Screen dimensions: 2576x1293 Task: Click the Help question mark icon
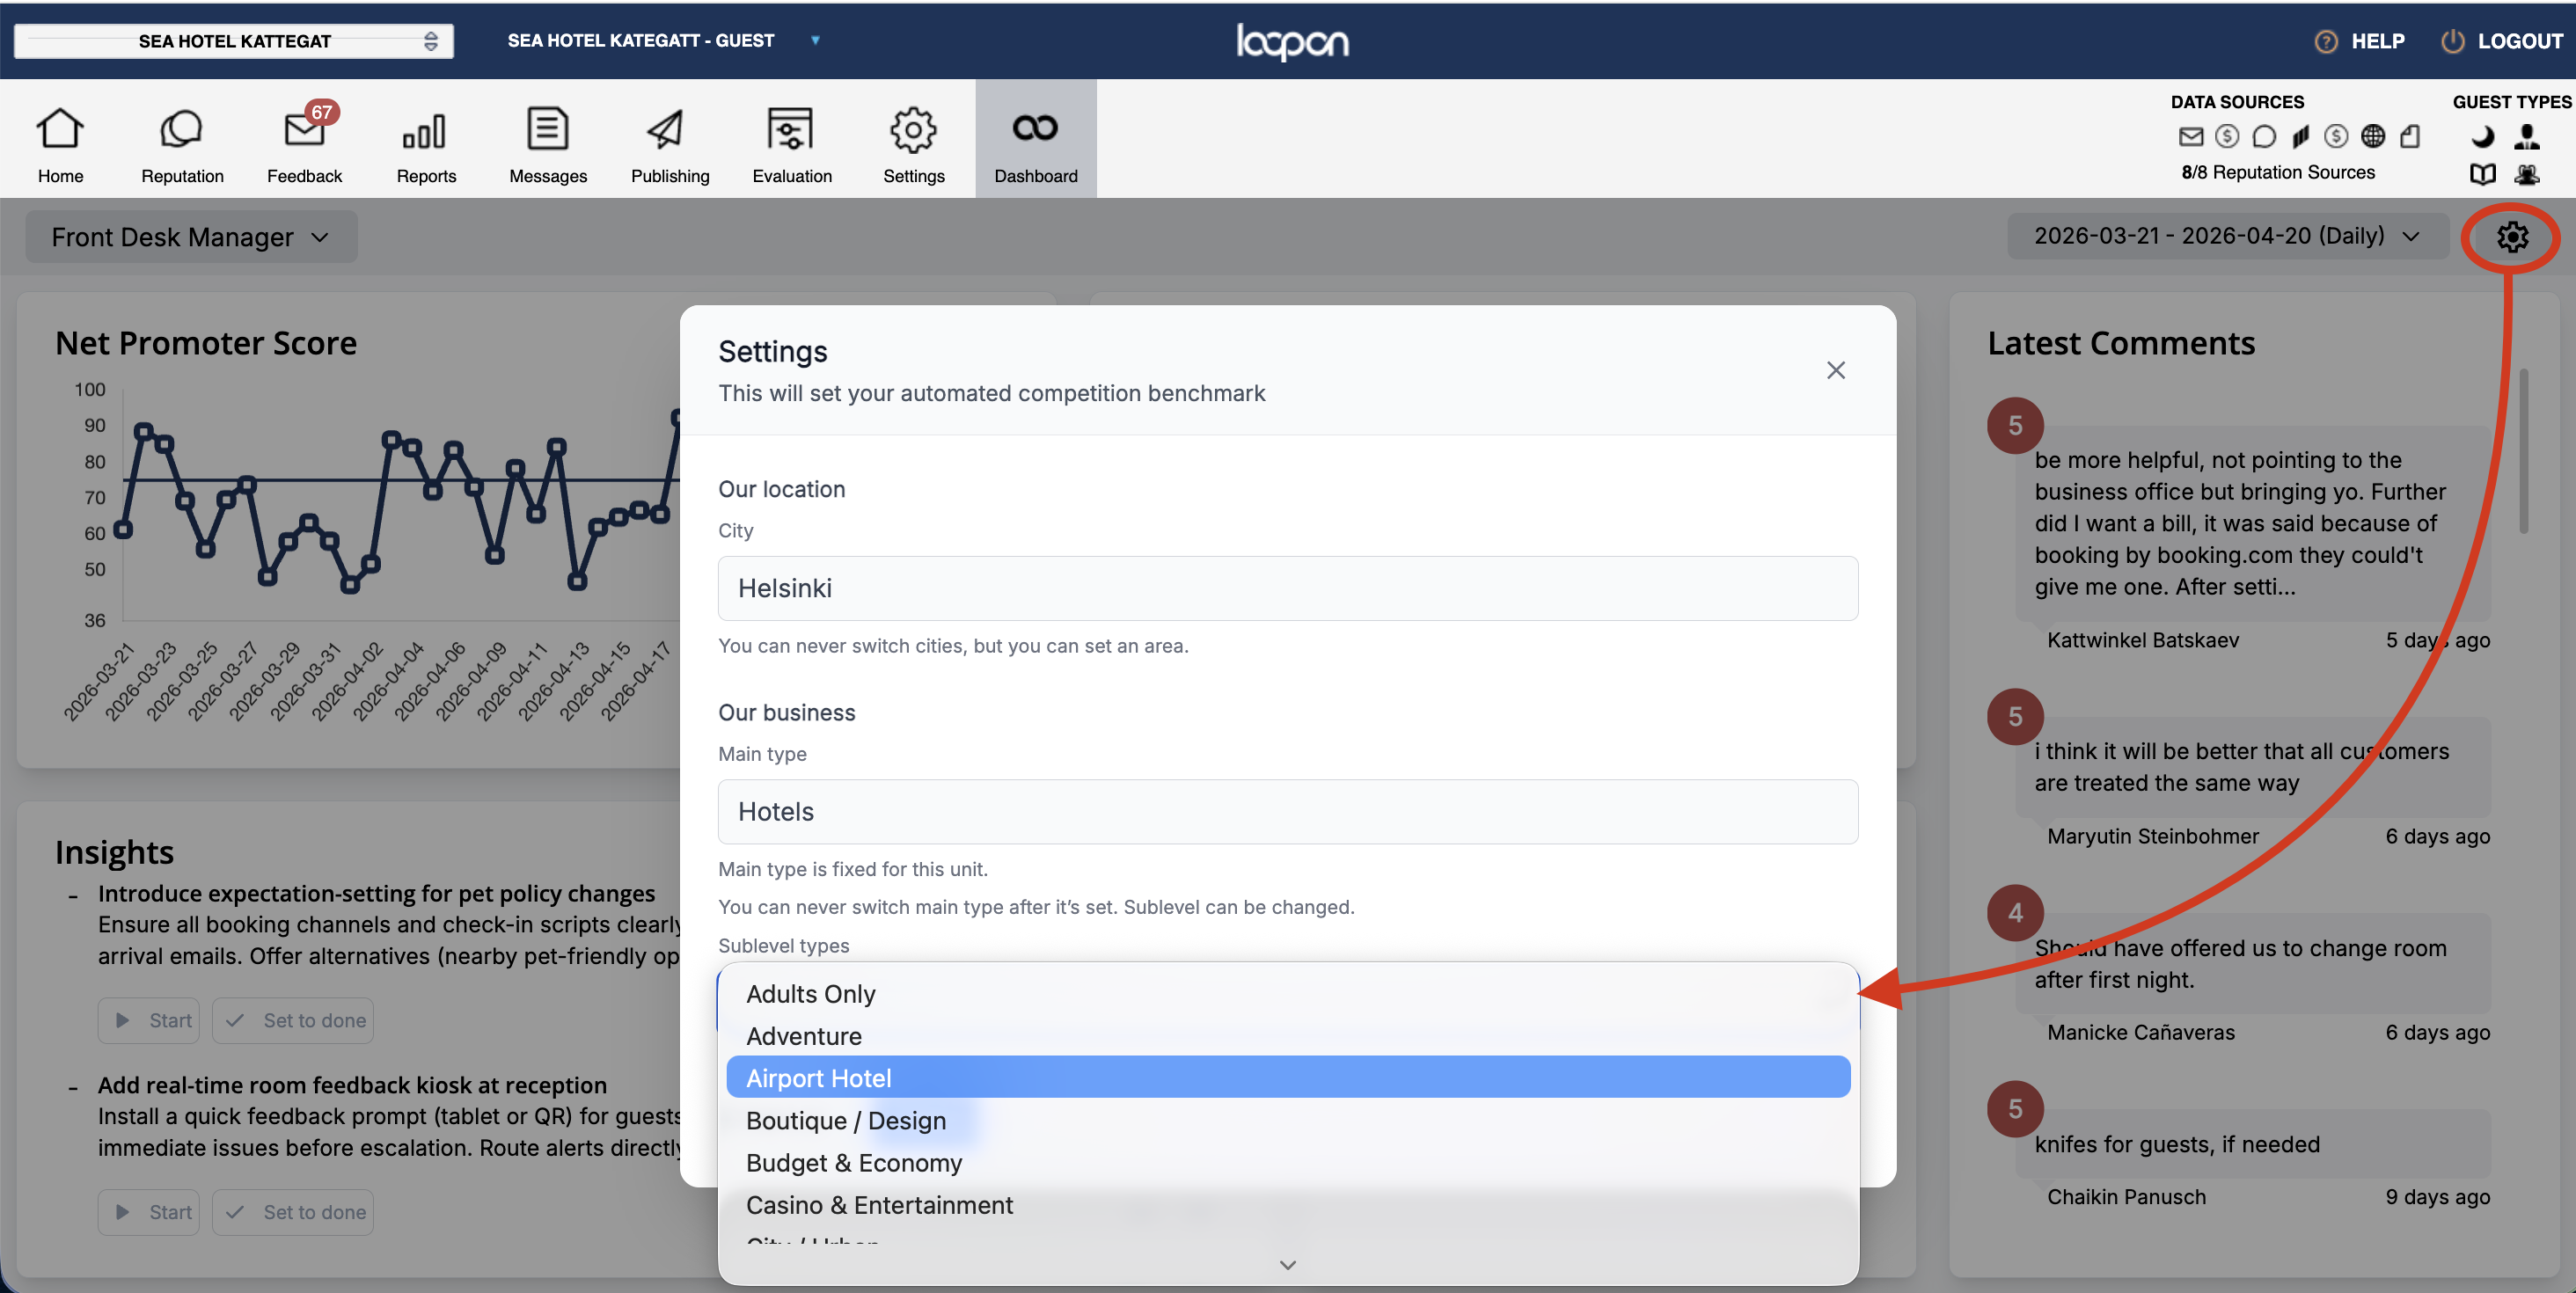pos(2326,41)
